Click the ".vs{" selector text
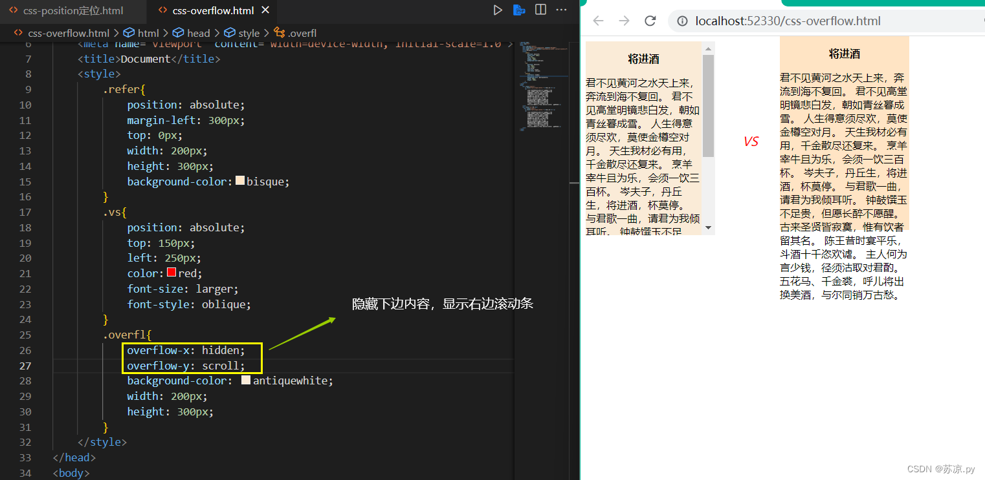Image resolution: width=985 pixels, height=480 pixels. click(x=115, y=212)
